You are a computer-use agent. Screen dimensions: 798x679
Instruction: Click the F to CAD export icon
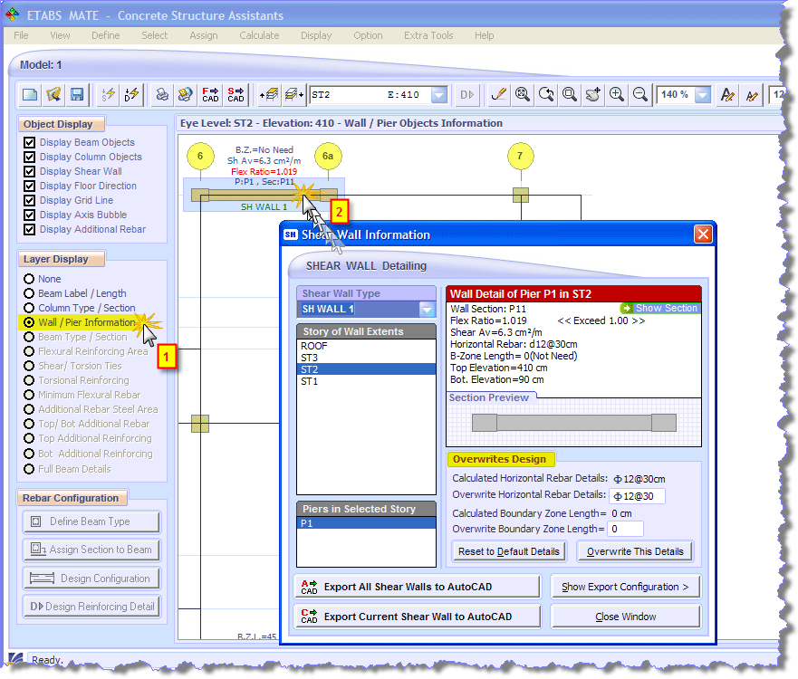point(210,94)
